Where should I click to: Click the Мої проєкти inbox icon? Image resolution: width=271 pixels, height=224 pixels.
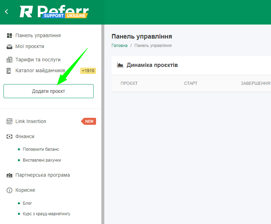point(9,47)
